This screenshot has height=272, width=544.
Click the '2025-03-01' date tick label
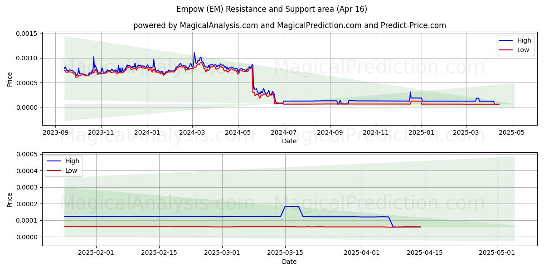[x=222, y=253]
